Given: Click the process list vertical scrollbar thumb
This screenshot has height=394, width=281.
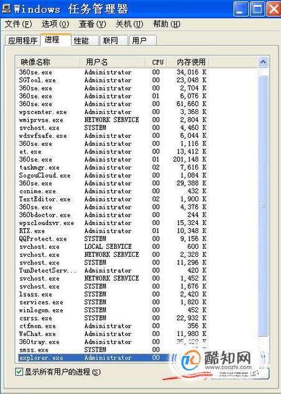Looking at the screenshot, I should (263, 206).
